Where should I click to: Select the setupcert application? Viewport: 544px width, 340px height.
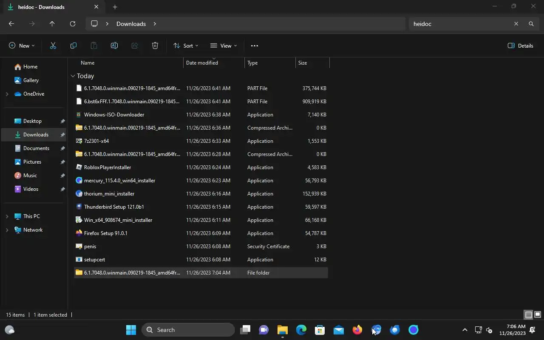tap(201, 260)
